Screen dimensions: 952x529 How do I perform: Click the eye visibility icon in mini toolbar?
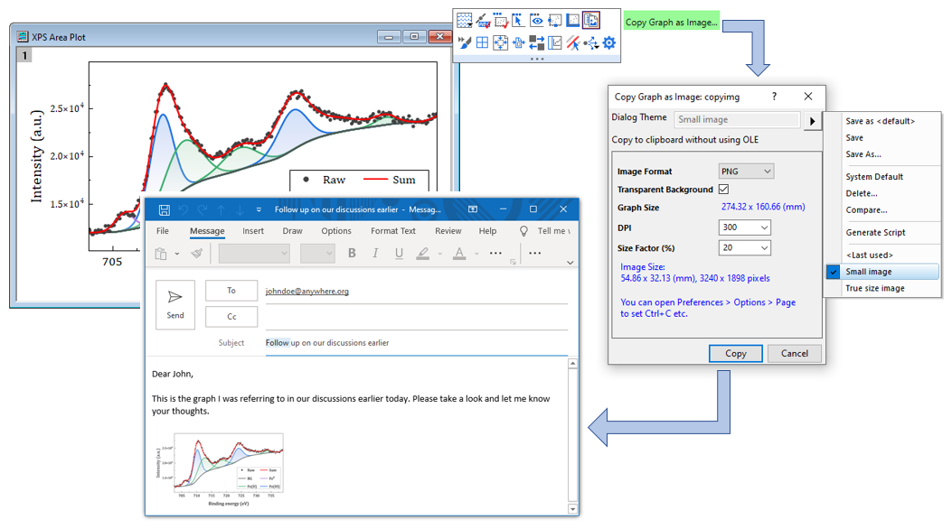[536, 21]
